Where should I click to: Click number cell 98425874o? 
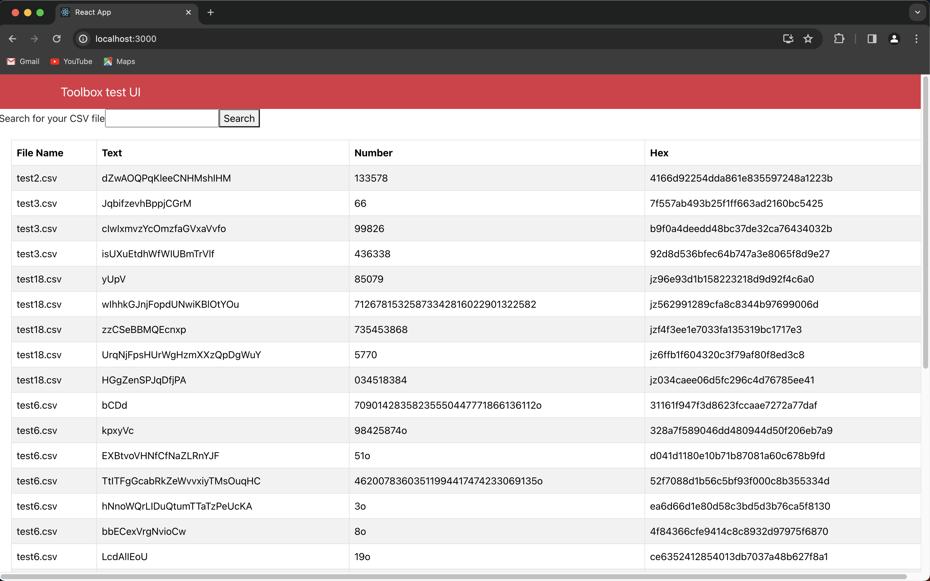click(x=497, y=431)
